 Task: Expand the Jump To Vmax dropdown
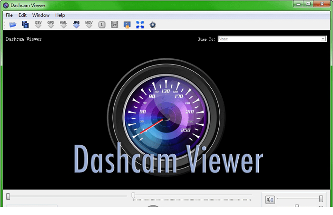pos(323,39)
